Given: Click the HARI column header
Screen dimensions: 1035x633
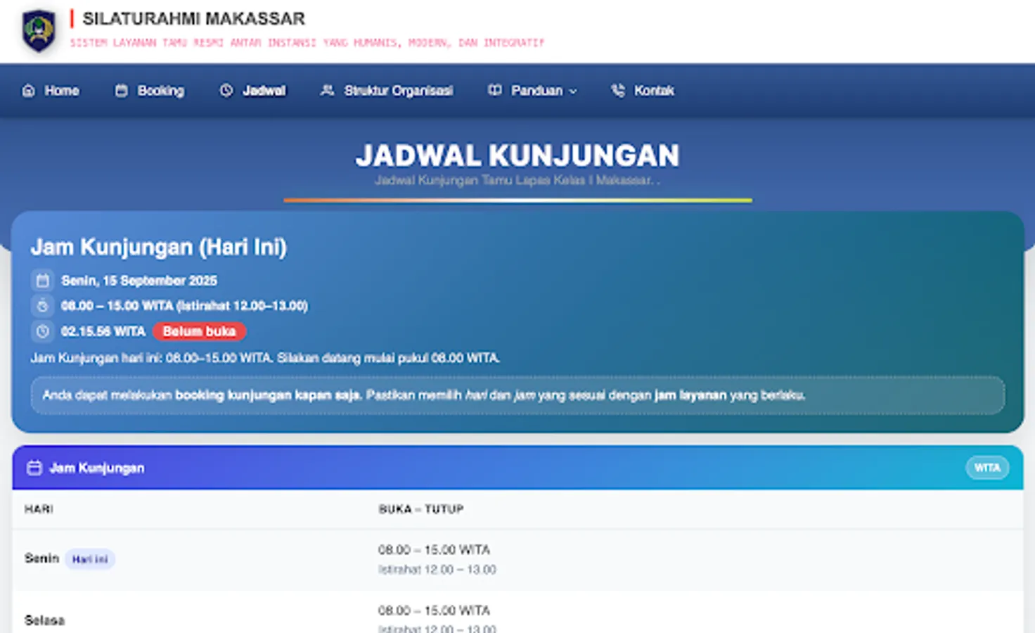Looking at the screenshot, I should pos(39,509).
